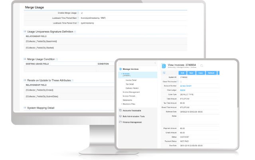Image resolution: width=255 pixels, height=160 pixels.
Task: Collapse the Invoices tree node
Action: coord(121,74)
